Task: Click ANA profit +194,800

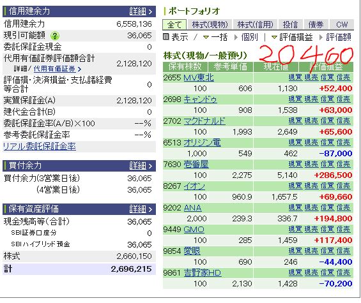Action: (x=333, y=219)
